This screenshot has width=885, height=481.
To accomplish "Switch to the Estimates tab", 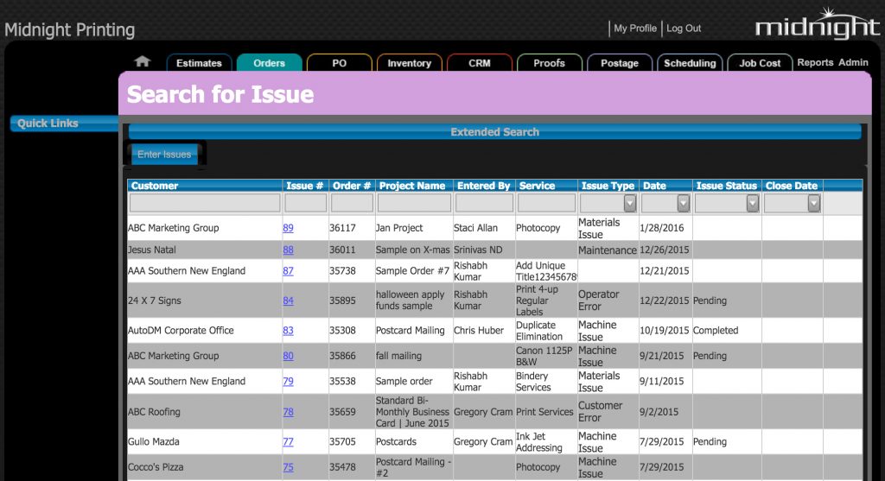I will tap(199, 63).
